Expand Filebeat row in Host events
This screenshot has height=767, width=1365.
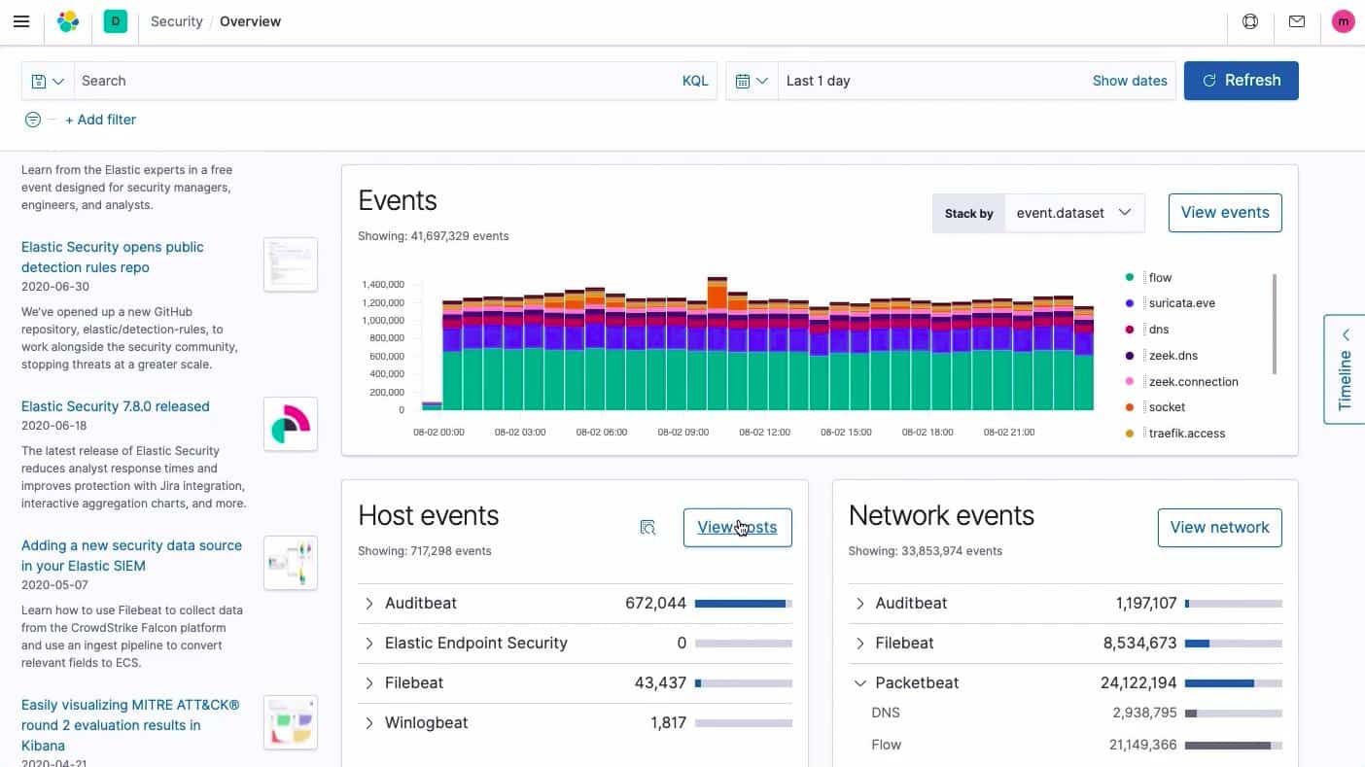[x=369, y=683]
